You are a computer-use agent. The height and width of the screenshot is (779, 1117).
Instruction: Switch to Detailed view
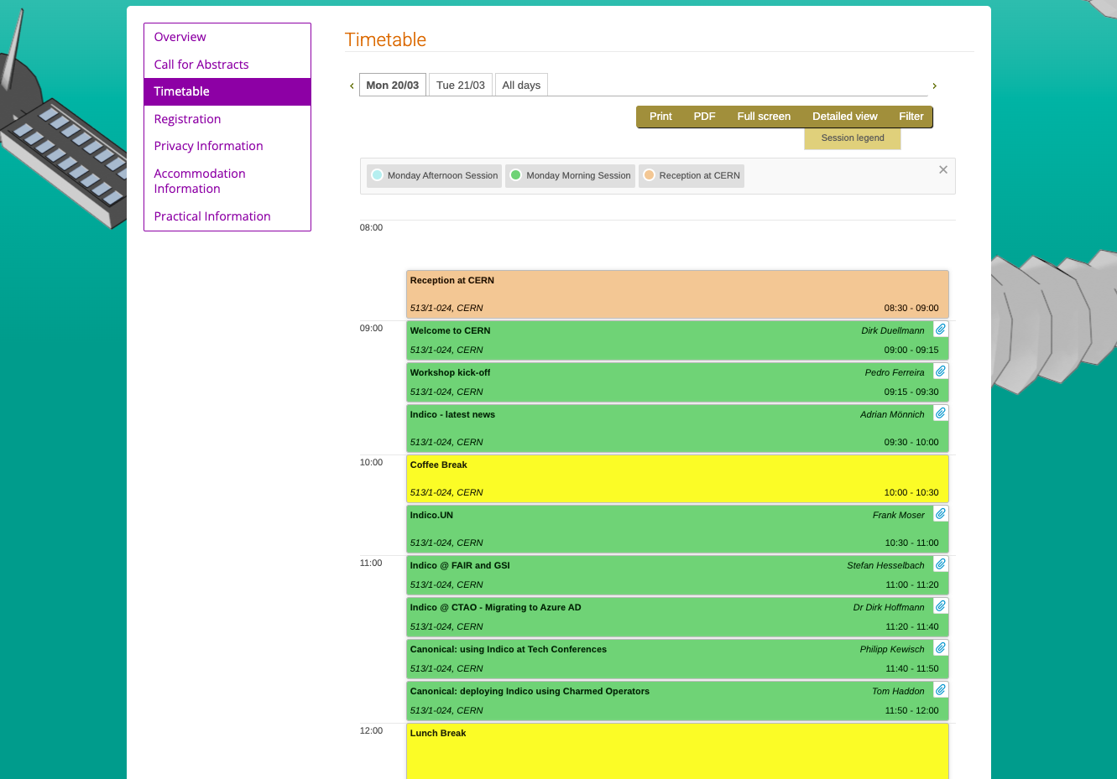pyautogui.click(x=845, y=117)
